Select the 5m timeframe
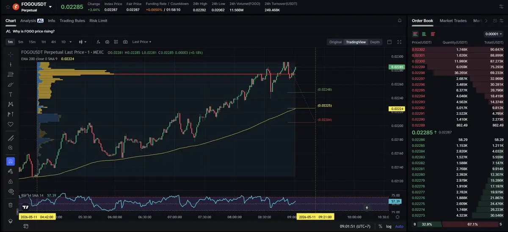This screenshot has height=232, width=508. (21, 42)
